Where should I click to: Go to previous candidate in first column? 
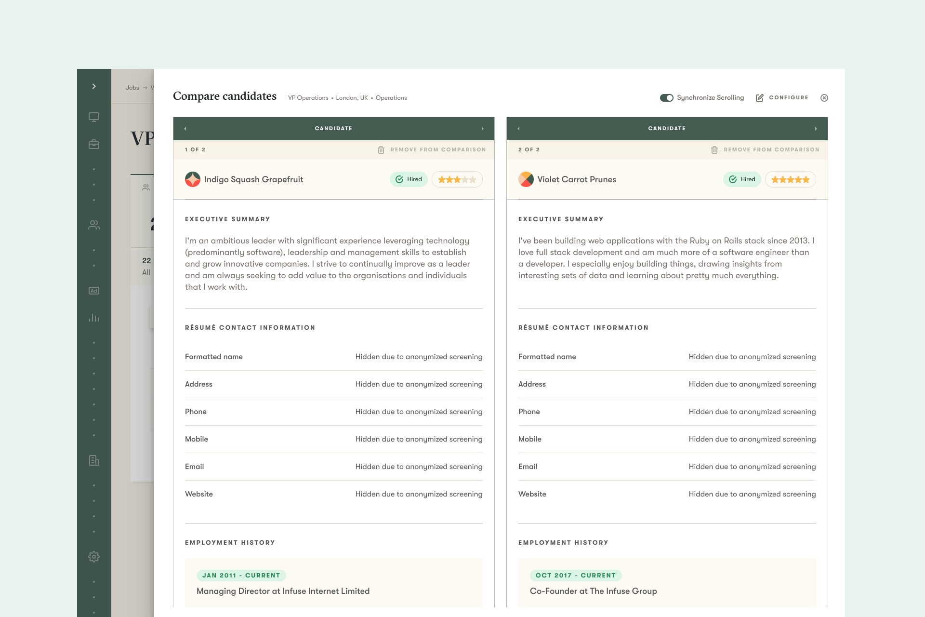point(185,129)
